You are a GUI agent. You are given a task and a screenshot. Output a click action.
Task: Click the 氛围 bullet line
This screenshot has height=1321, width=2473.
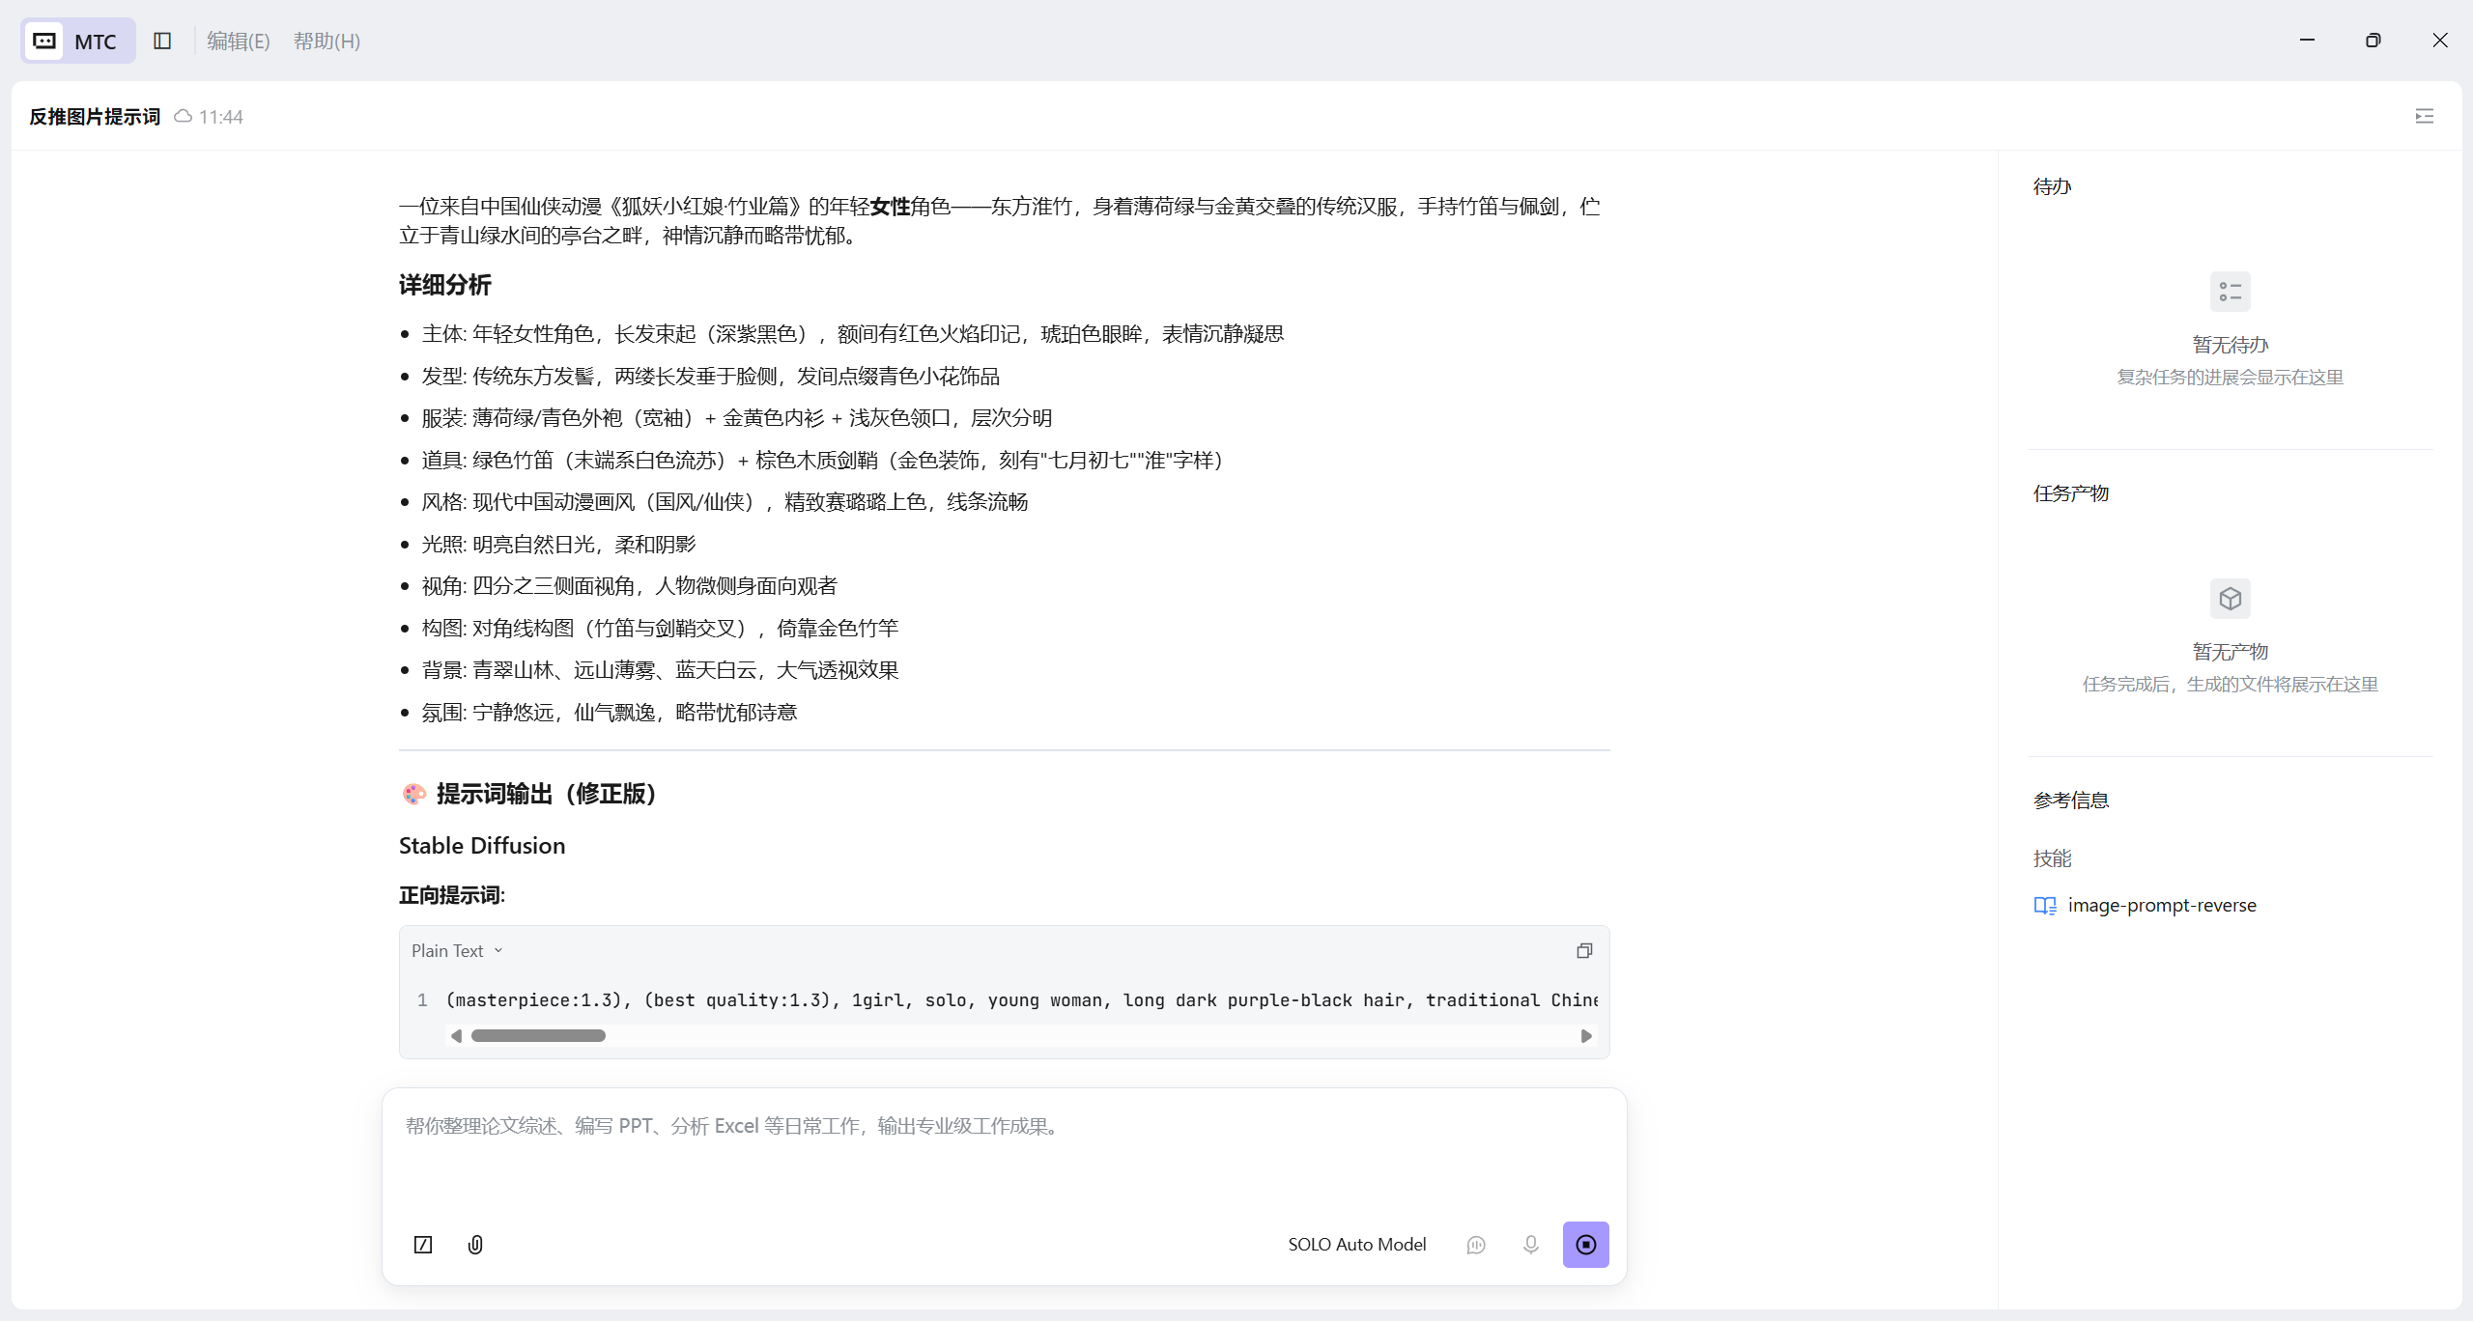609,712
